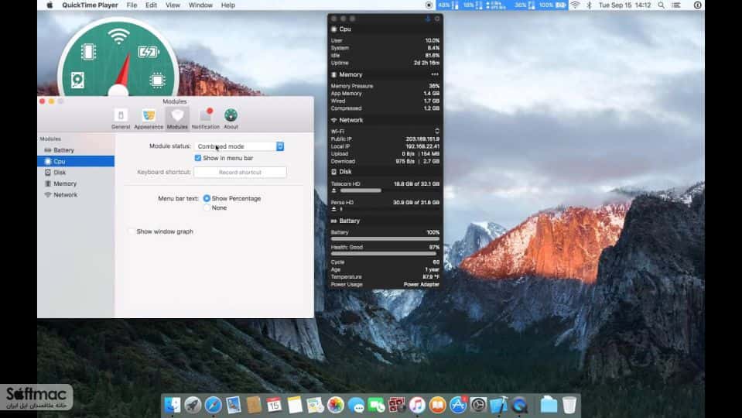
Task: Click the Public IP value 203.189.161.9
Action: 422,139
